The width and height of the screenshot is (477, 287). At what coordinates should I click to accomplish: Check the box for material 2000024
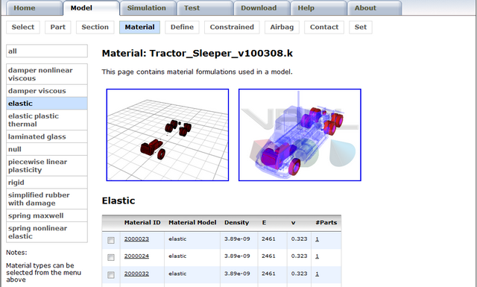click(x=111, y=257)
